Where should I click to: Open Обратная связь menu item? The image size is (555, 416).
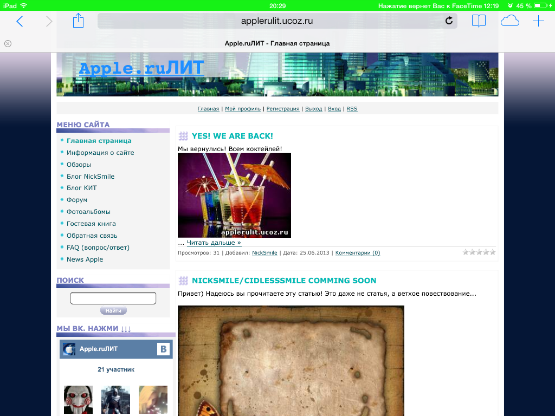[x=92, y=236]
